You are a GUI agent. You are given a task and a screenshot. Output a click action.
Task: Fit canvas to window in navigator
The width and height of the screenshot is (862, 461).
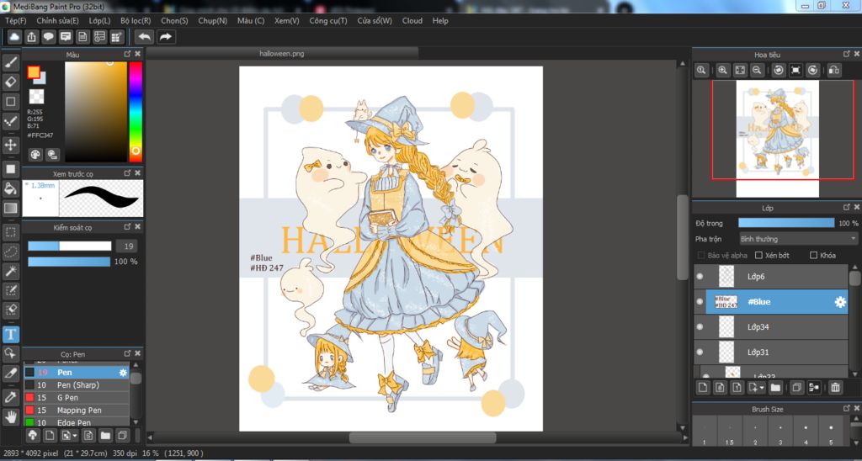[740, 70]
